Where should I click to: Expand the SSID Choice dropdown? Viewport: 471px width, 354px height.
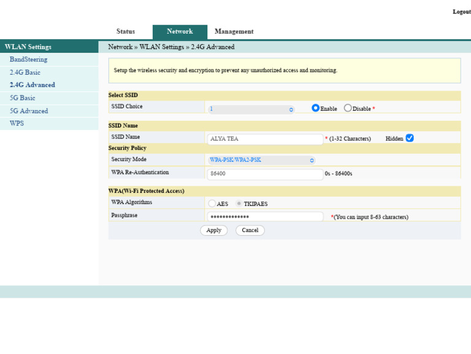(251, 109)
